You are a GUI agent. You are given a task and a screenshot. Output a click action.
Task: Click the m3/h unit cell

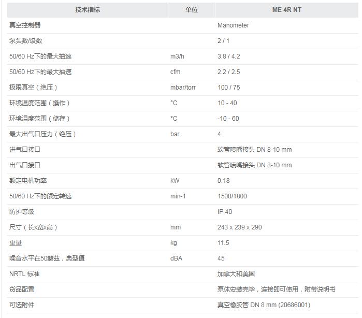(x=177, y=56)
